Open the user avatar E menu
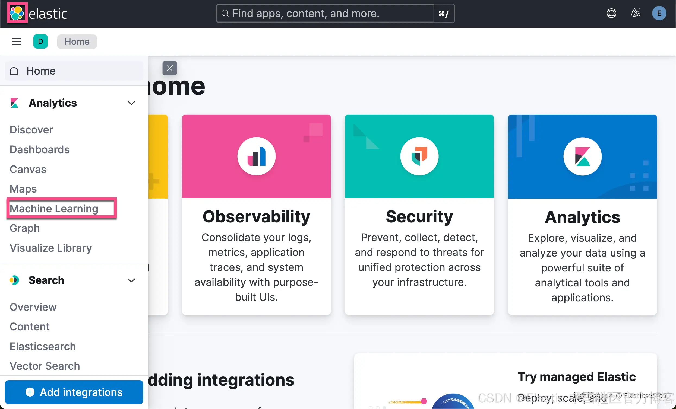This screenshot has width=676, height=409. click(659, 13)
